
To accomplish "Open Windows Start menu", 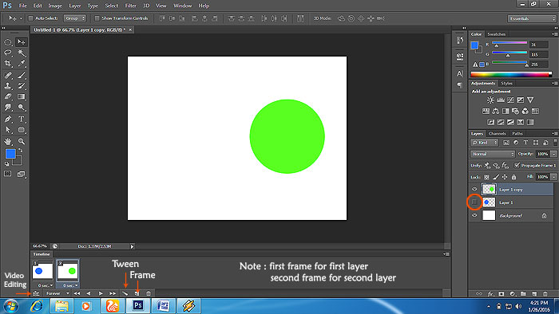I will coord(10,306).
